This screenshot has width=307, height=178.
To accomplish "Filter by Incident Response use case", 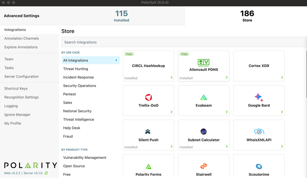I will pos(78,77).
